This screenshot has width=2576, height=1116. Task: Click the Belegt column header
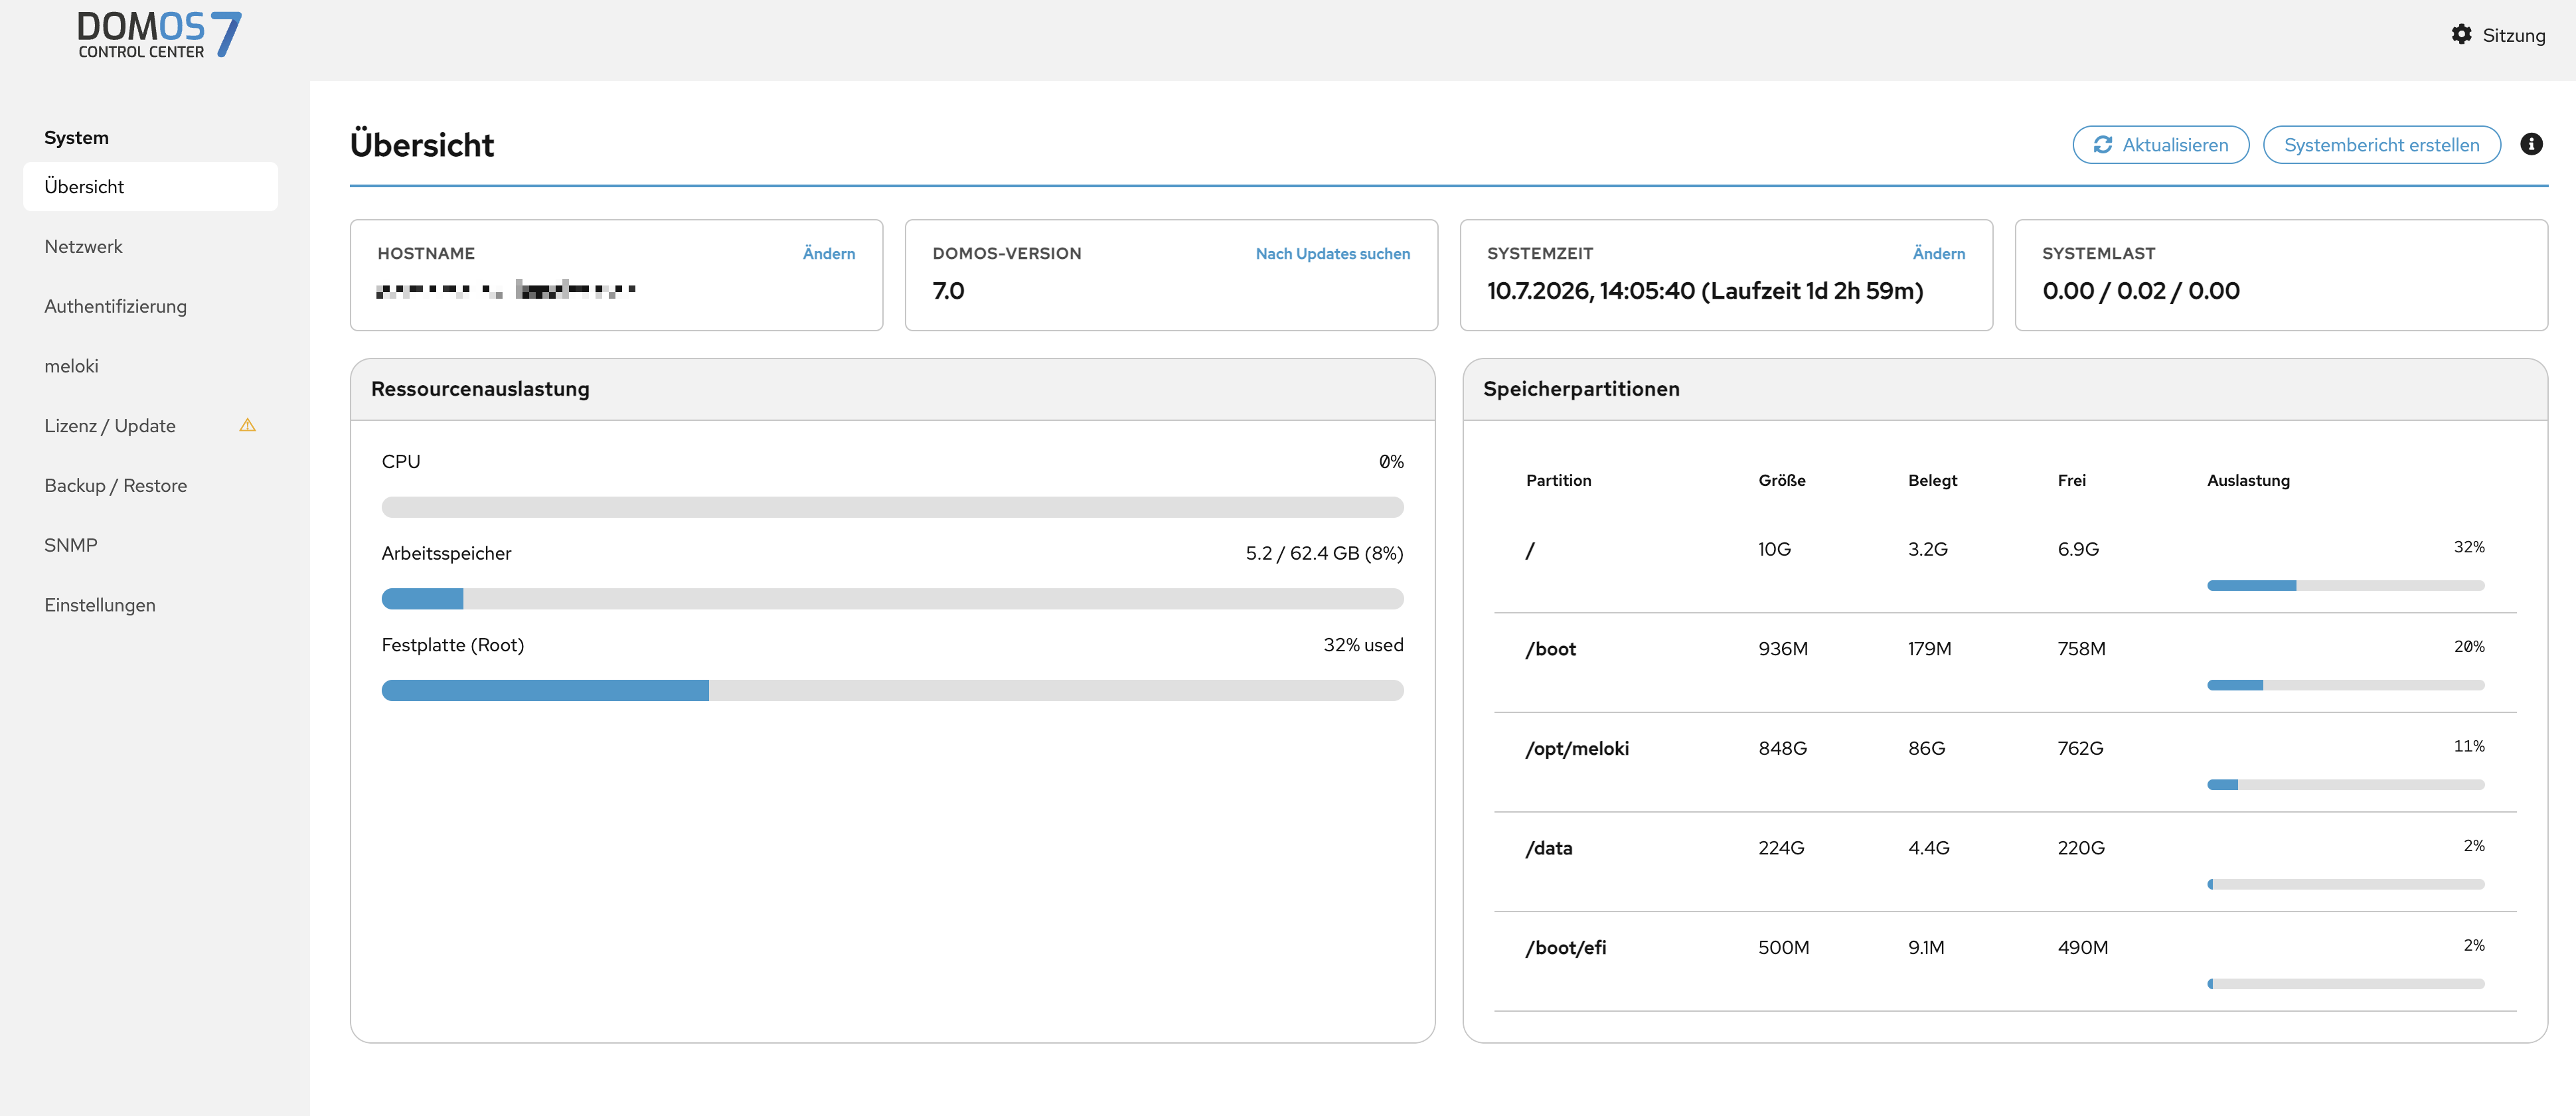(1932, 481)
